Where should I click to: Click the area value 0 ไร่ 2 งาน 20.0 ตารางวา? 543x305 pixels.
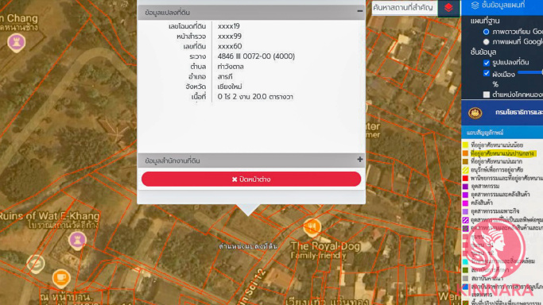point(255,97)
